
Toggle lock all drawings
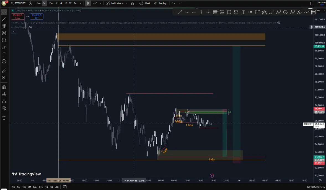(x=4, y=102)
